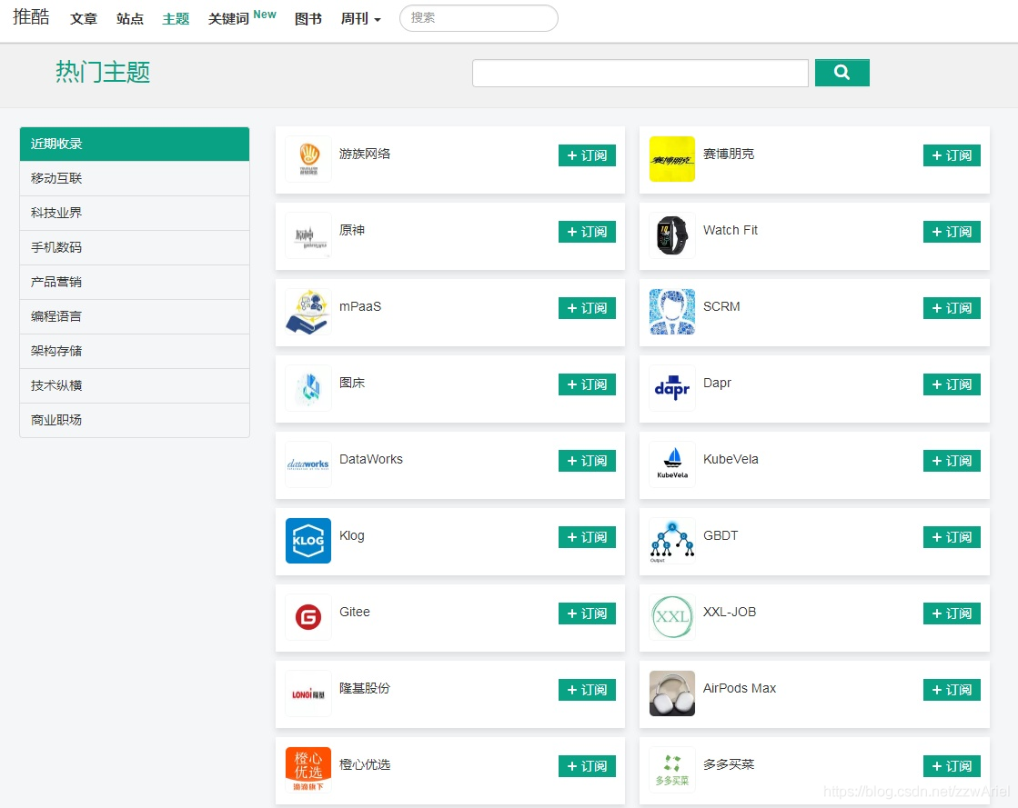This screenshot has height=808, width=1018.
Task: Subscribe to the 原神 topic
Action: tap(587, 232)
